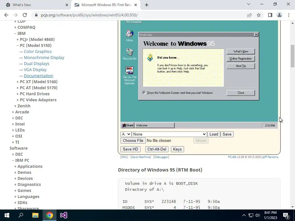Open the Windows host Start menu

(7, 215)
